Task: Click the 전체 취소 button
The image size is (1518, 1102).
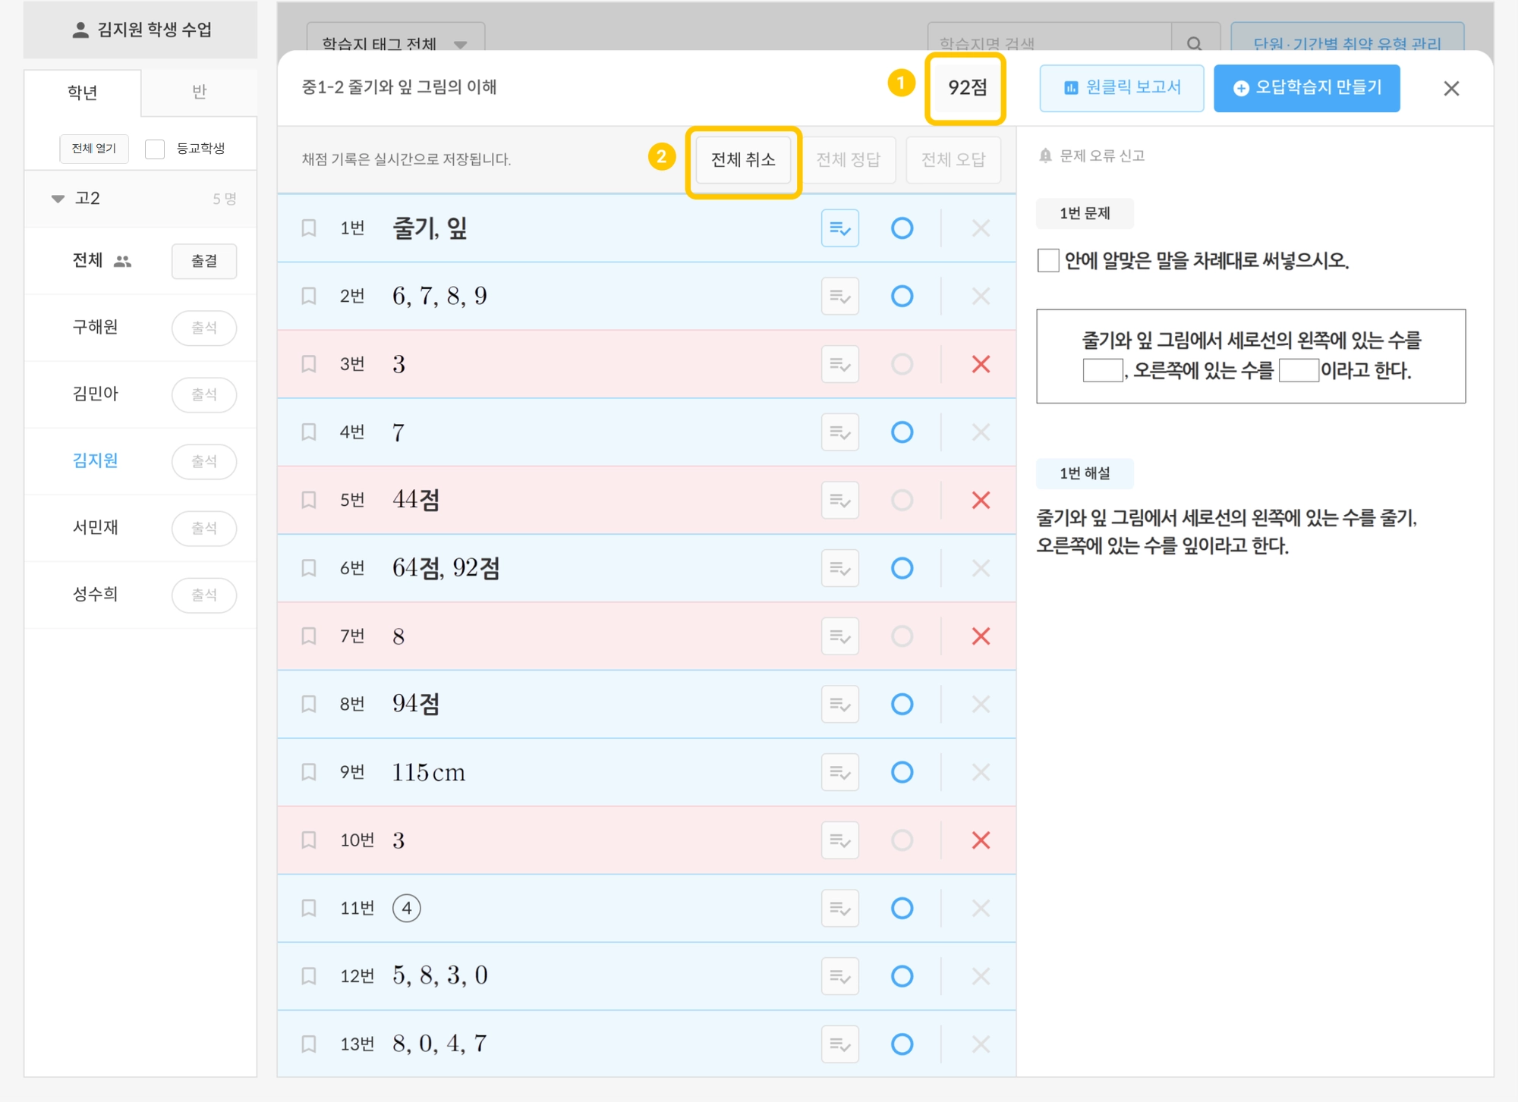Action: [x=742, y=160]
